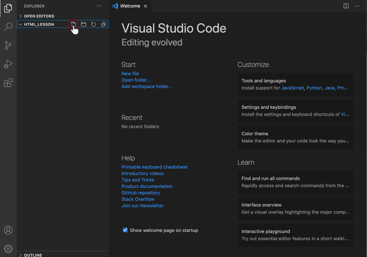The width and height of the screenshot is (367, 257).
Task: Click the New file link under Start
Action: pos(130,73)
